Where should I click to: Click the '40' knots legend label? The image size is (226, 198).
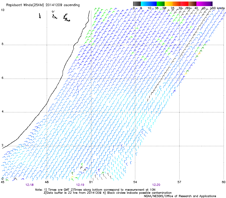[x=196, y=8]
